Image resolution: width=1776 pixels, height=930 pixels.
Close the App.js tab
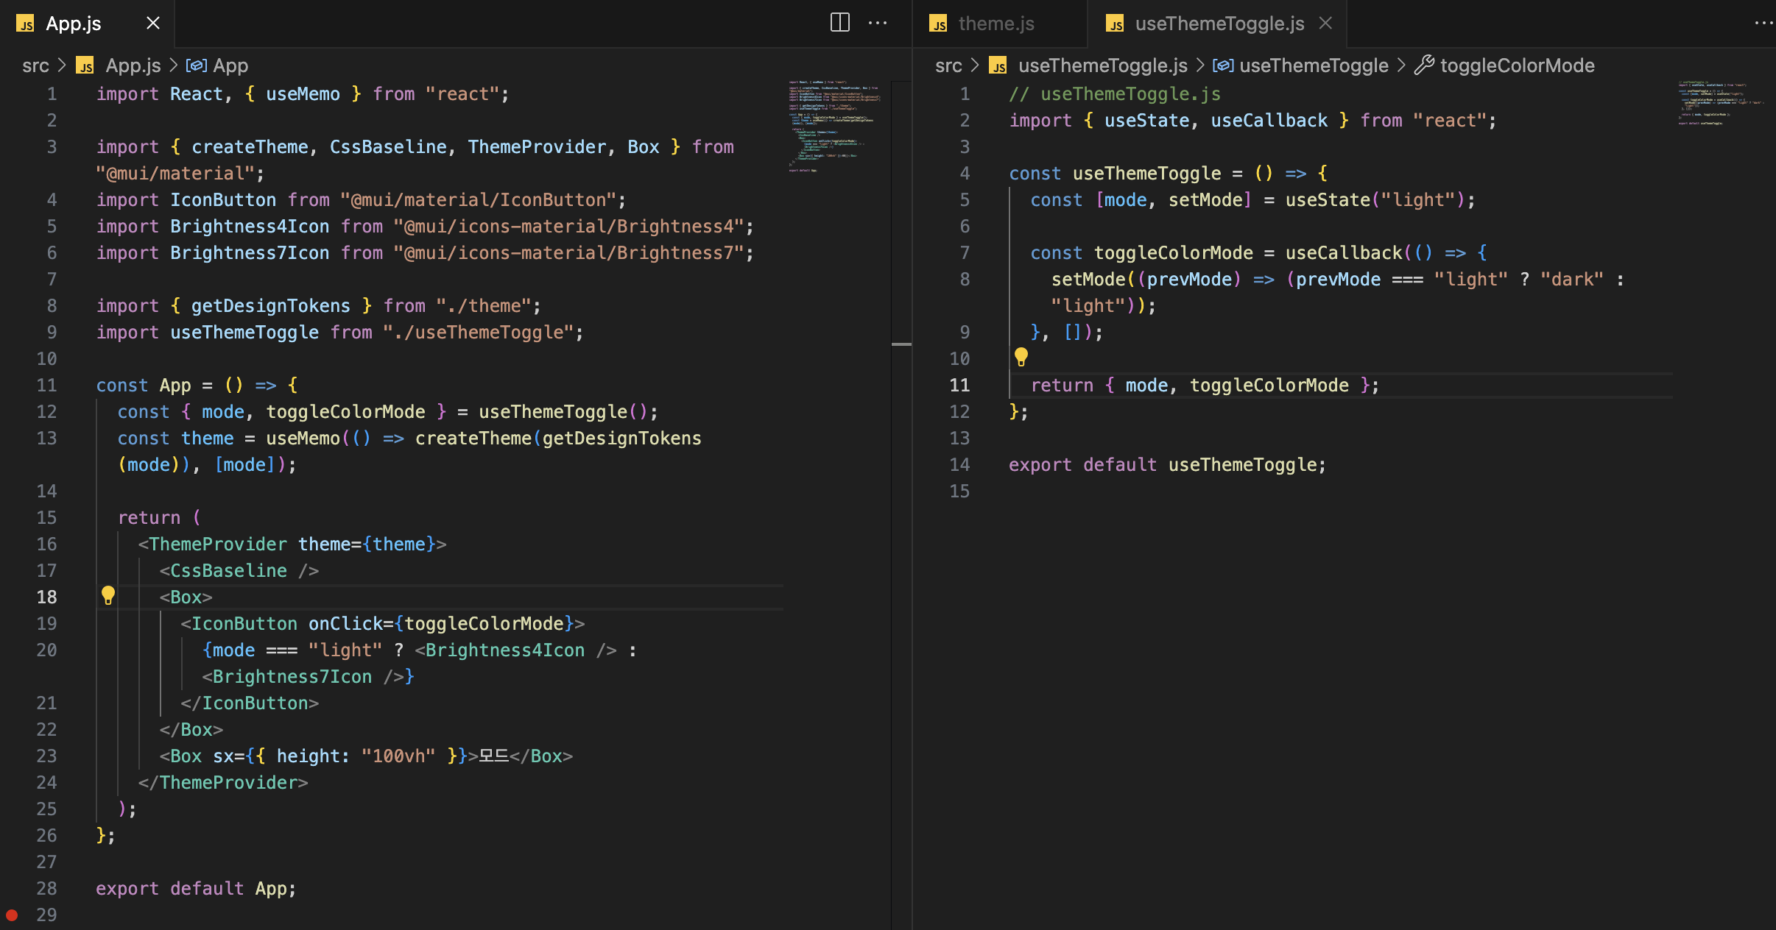[153, 23]
